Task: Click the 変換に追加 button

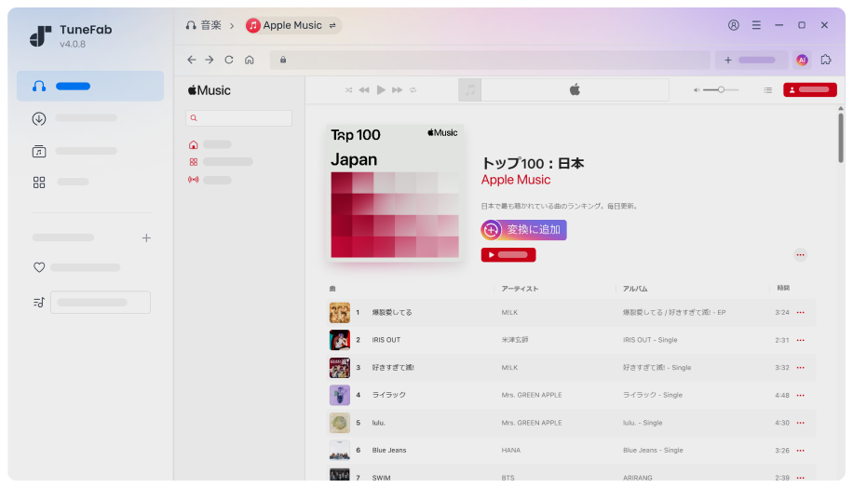Action: tap(523, 230)
